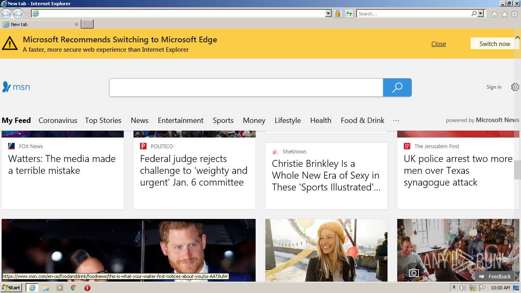
Task: Open the Money section
Action: coord(254,120)
